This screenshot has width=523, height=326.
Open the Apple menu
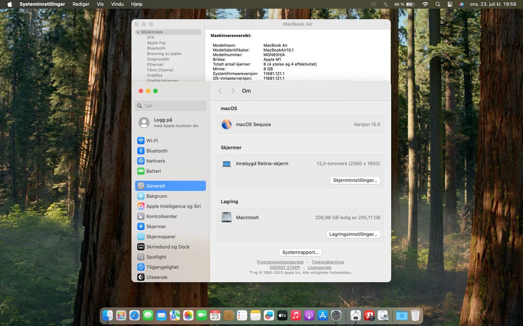(x=10, y=4)
